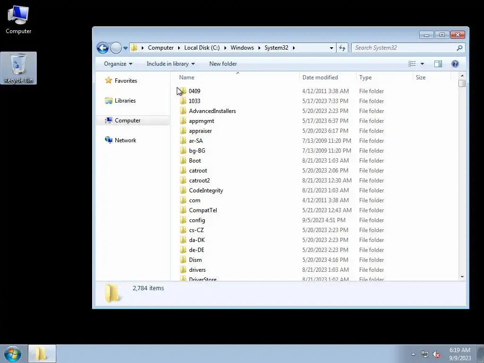The height and width of the screenshot is (363, 484).
Task: Open the clock showing 6:19 AM
Action: point(460,354)
